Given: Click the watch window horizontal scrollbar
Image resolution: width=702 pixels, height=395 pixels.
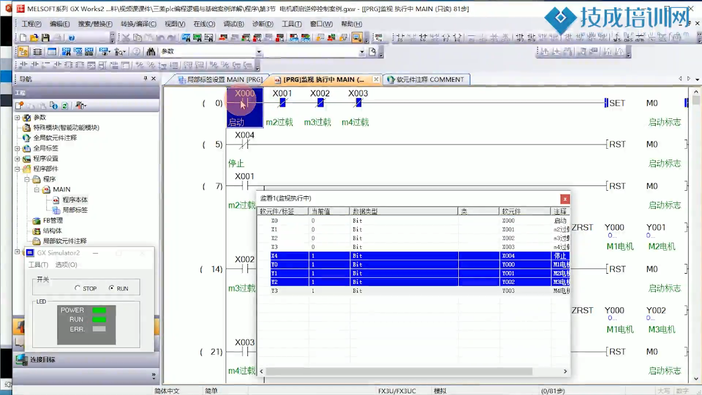Looking at the screenshot, I should [399, 371].
